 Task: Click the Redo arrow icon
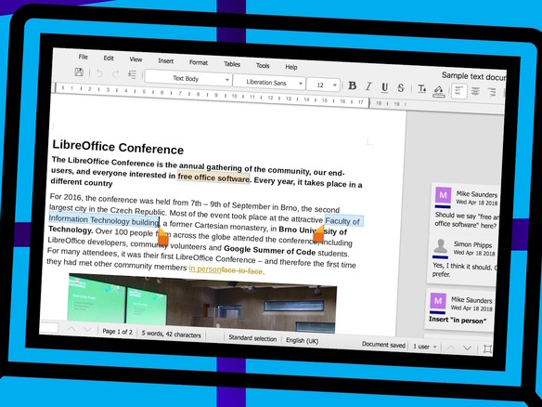(116, 73)
